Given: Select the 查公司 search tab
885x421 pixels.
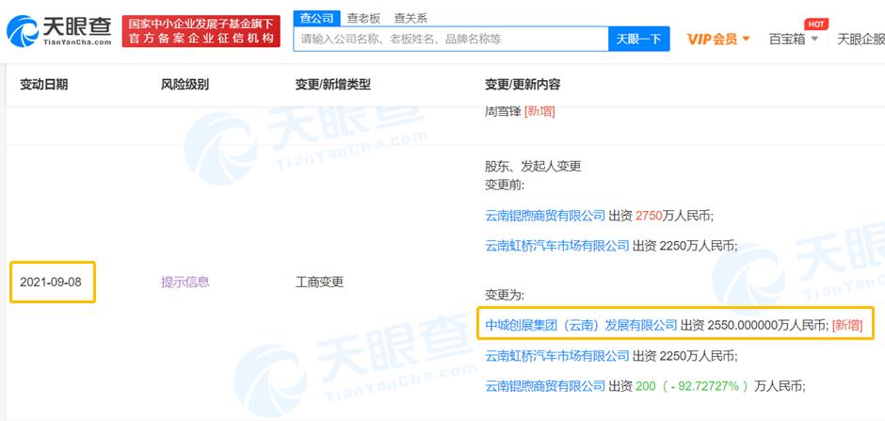Looking at the screenshot, I should click(314, 17).
